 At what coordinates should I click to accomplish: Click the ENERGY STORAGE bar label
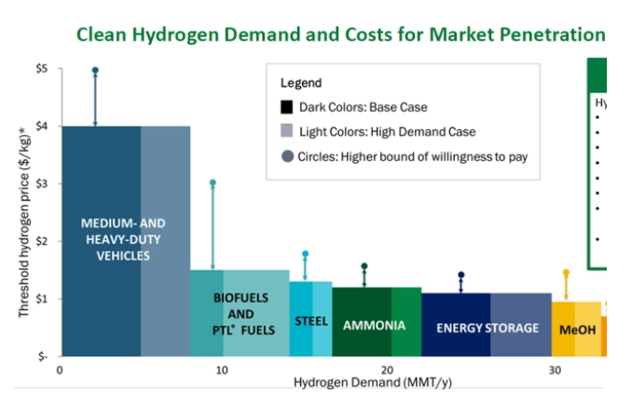click(x=488, y=328)
